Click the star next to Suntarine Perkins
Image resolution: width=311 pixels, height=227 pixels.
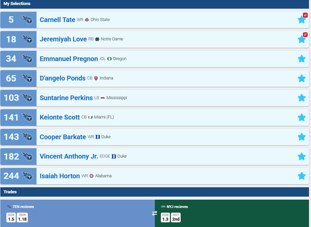click(302, 98)
